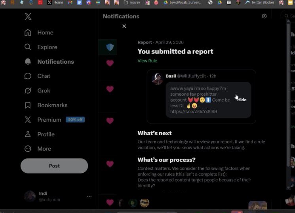Switch to the X Home browser tab
The image size is (295, 213).
55,2
